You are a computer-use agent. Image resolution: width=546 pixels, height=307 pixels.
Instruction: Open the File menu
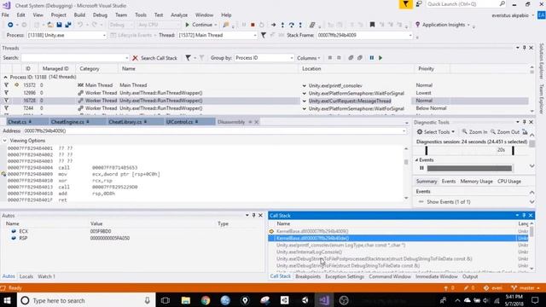(x=5, y=15)
